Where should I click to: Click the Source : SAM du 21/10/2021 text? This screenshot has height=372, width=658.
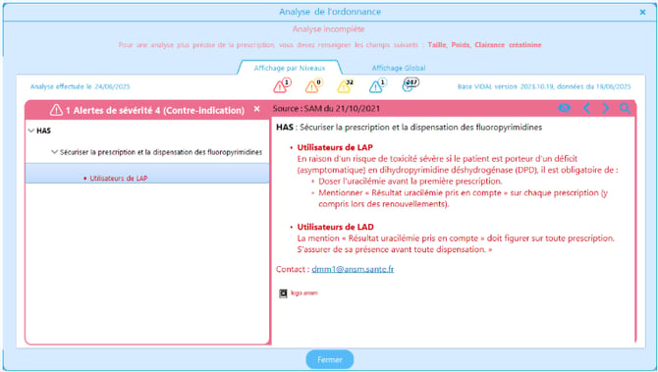(x=326, y=109)
